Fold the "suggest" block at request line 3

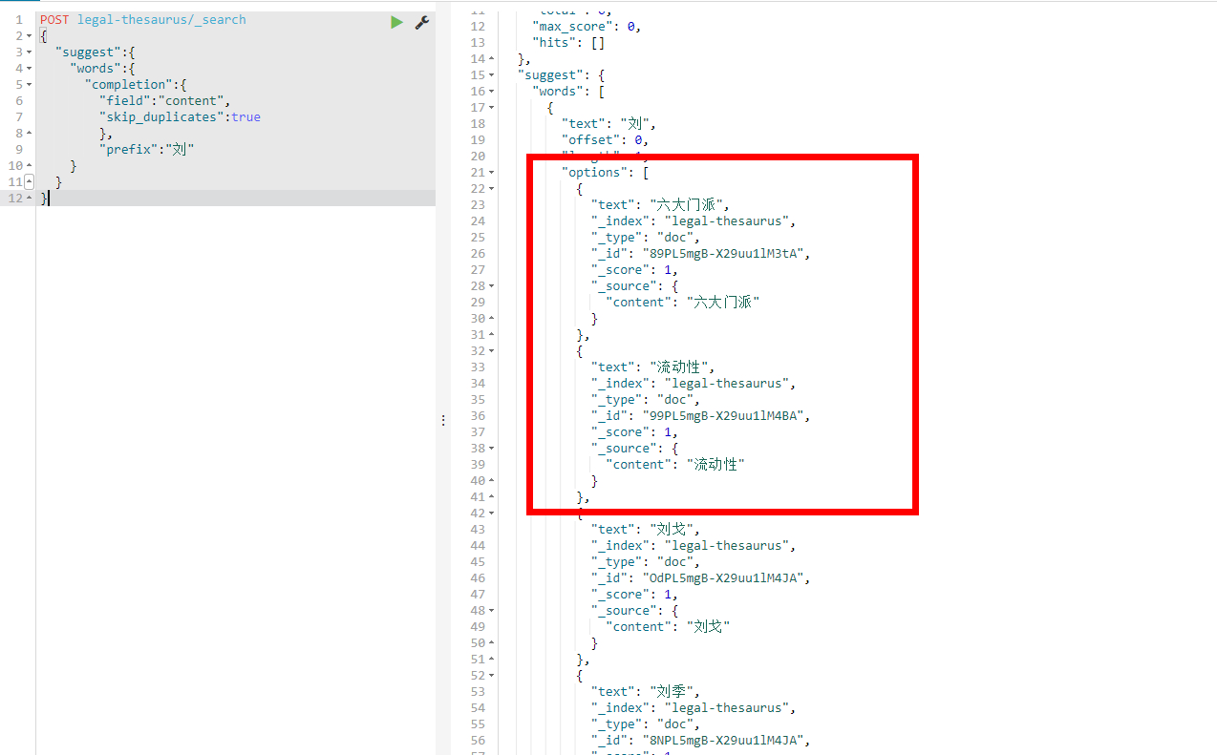pyautogui.click(x=30, y=52)
